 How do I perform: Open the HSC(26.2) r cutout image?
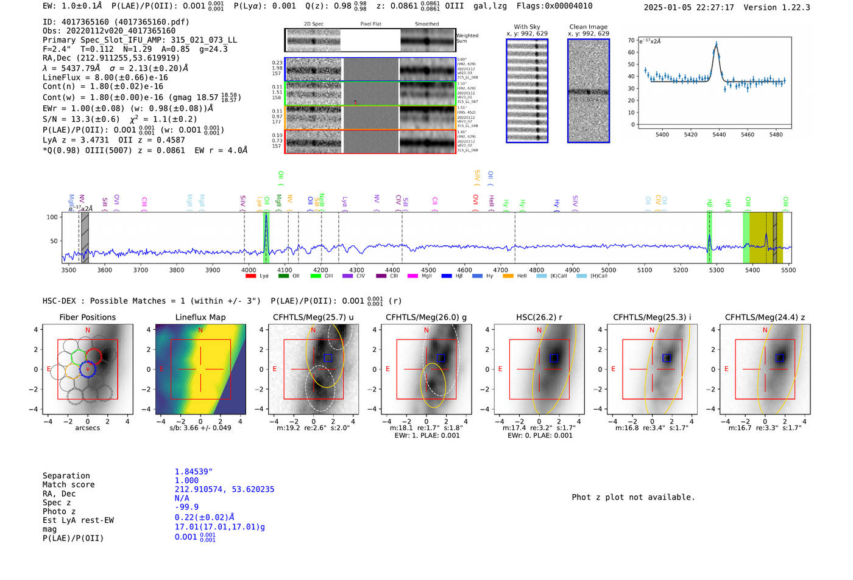[x=539, y=369]
